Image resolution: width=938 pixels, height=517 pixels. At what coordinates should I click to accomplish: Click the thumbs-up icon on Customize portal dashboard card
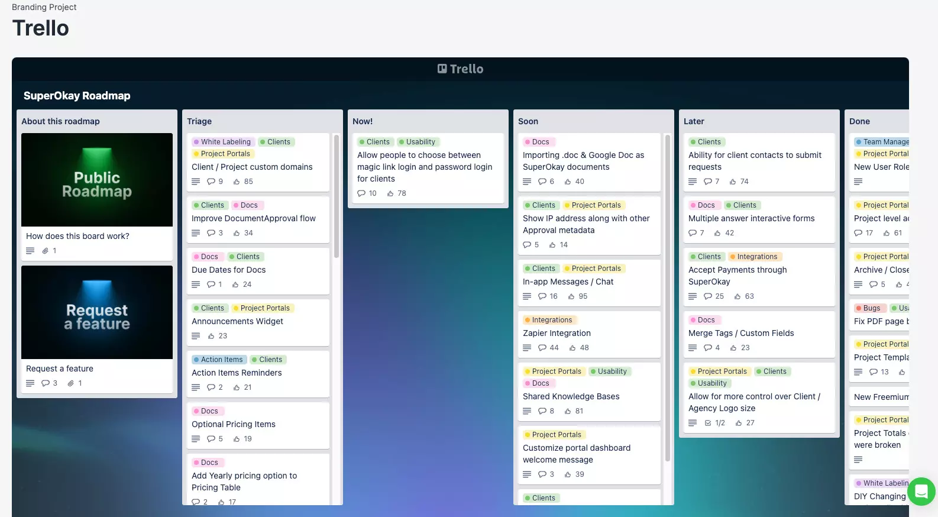tap(568, 474)
